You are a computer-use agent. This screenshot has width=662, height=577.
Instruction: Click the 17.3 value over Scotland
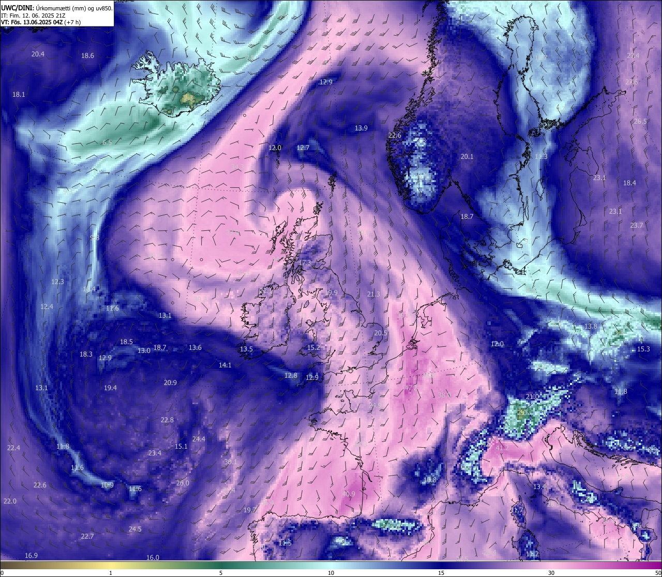(x=305, y=262)
